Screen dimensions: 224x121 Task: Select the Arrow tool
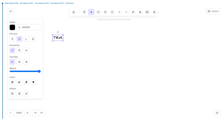point(119,12)
